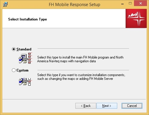This screenshot has width=149, height=115.
Task: Cancel the FH Mobile setup
Action: click(x=132, y=106)
